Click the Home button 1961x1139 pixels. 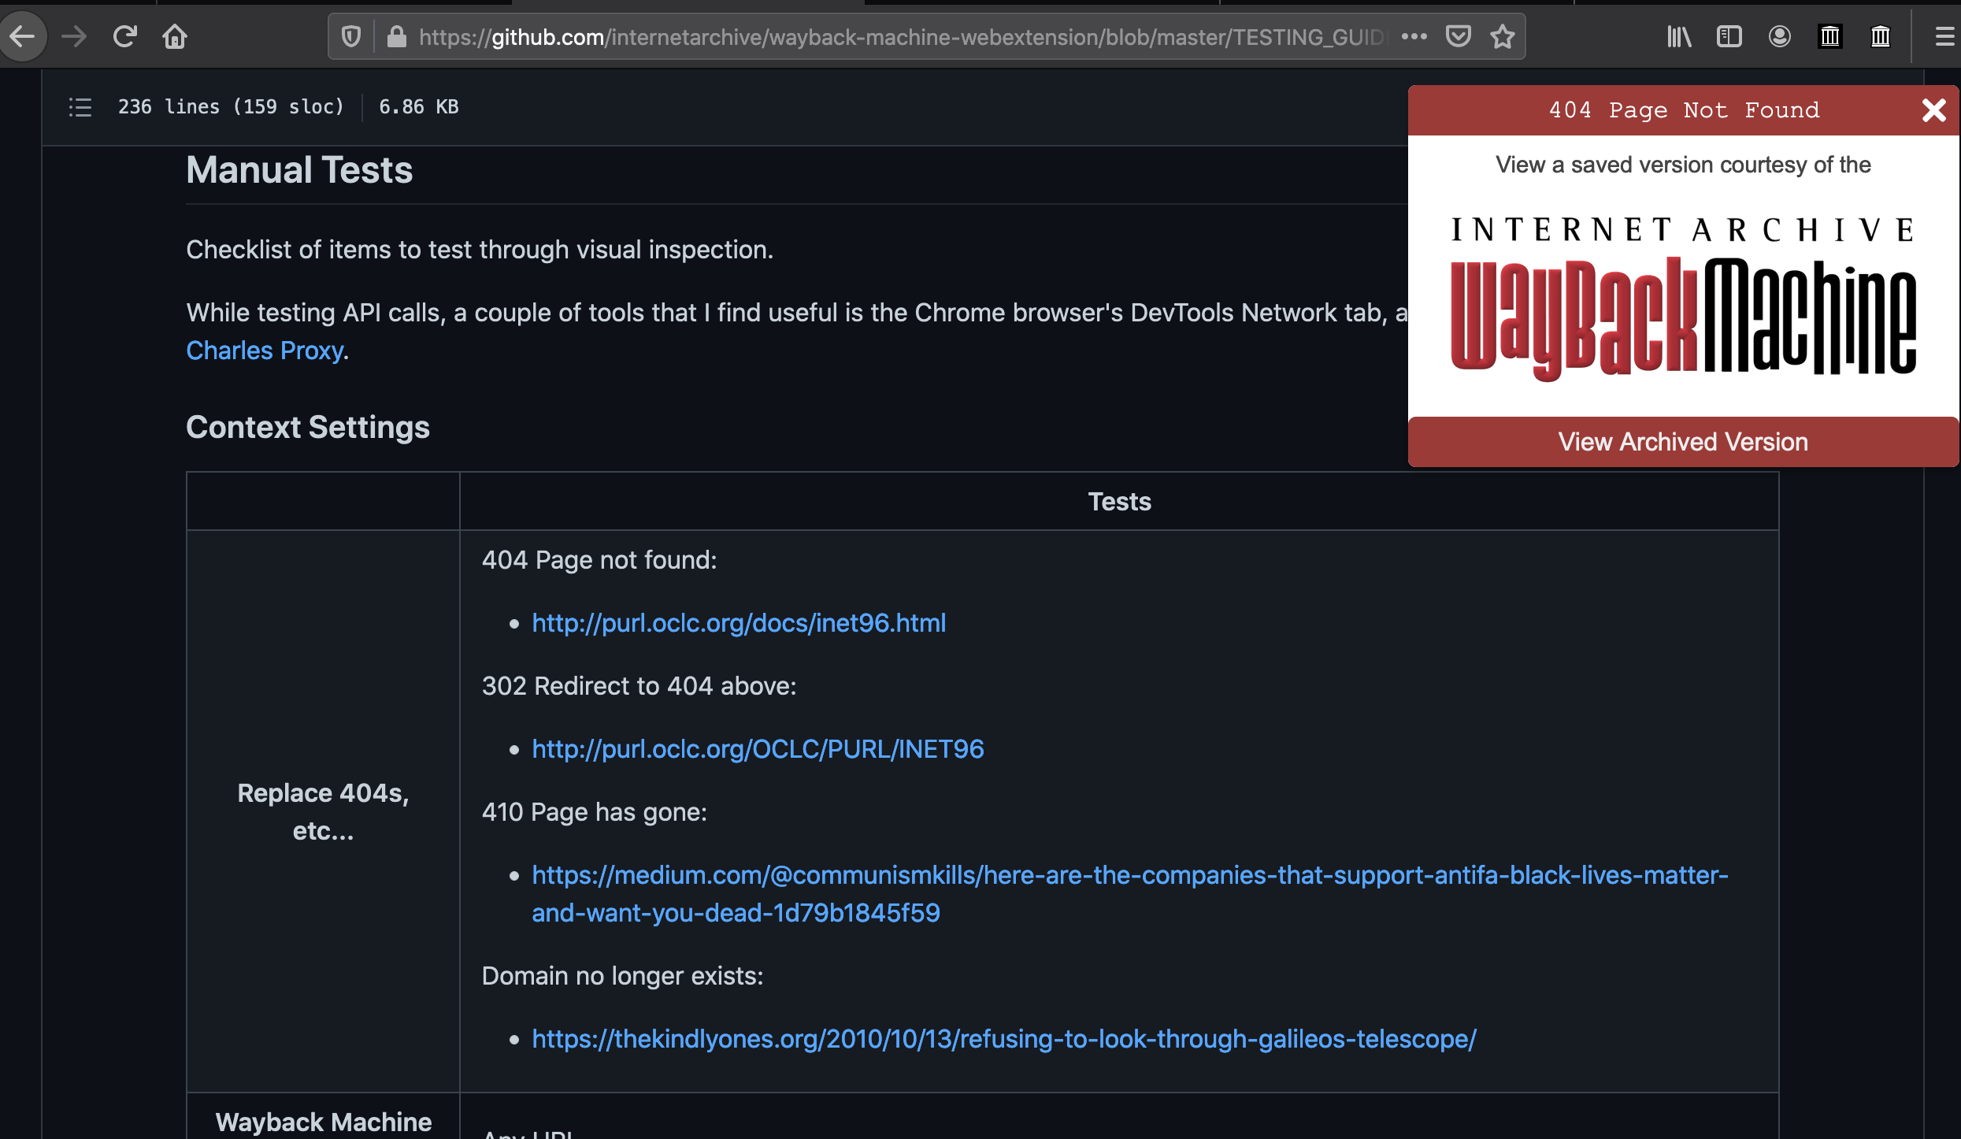click(175, 36)
